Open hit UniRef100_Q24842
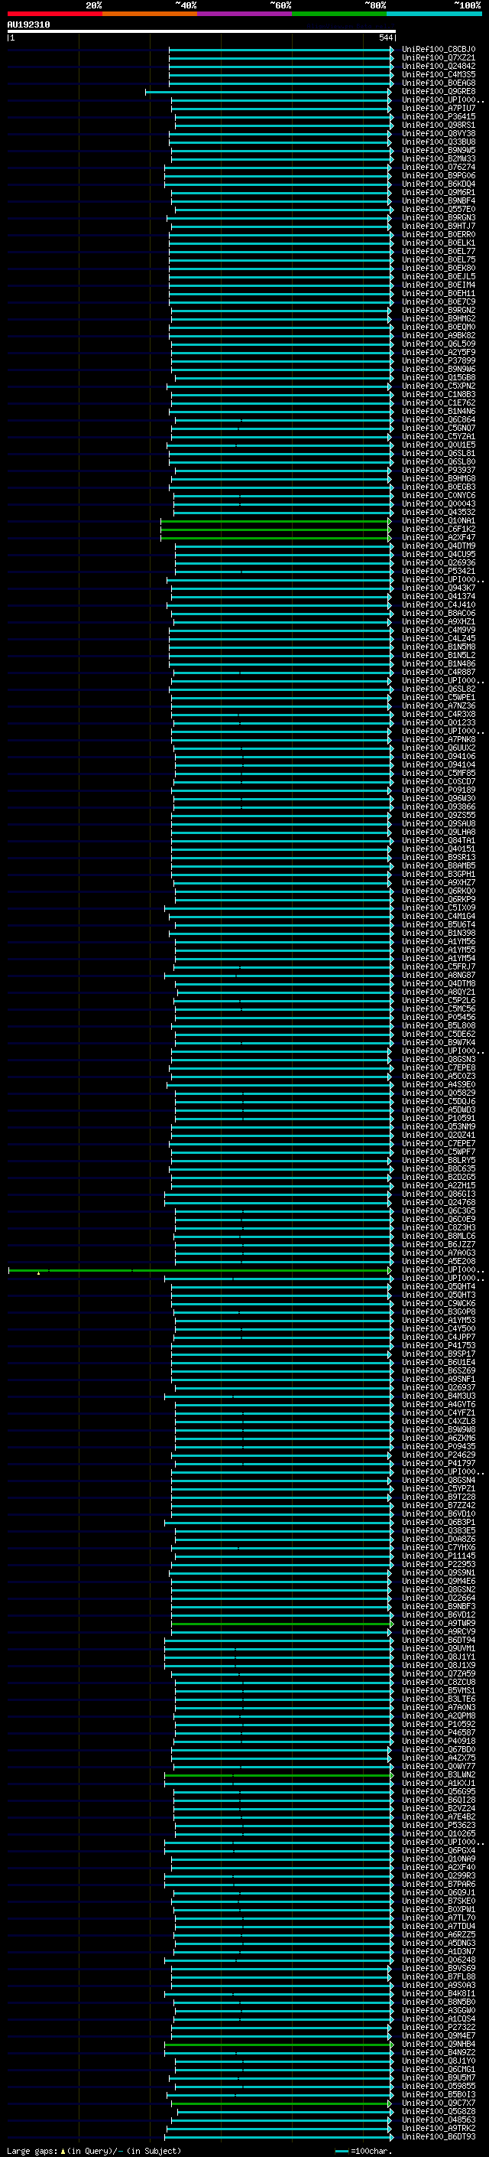 coord(439,66)
